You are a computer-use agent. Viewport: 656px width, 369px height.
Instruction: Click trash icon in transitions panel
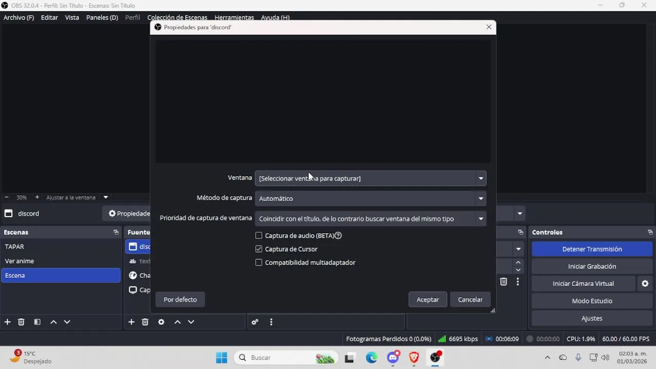click(x=503, y=281)
